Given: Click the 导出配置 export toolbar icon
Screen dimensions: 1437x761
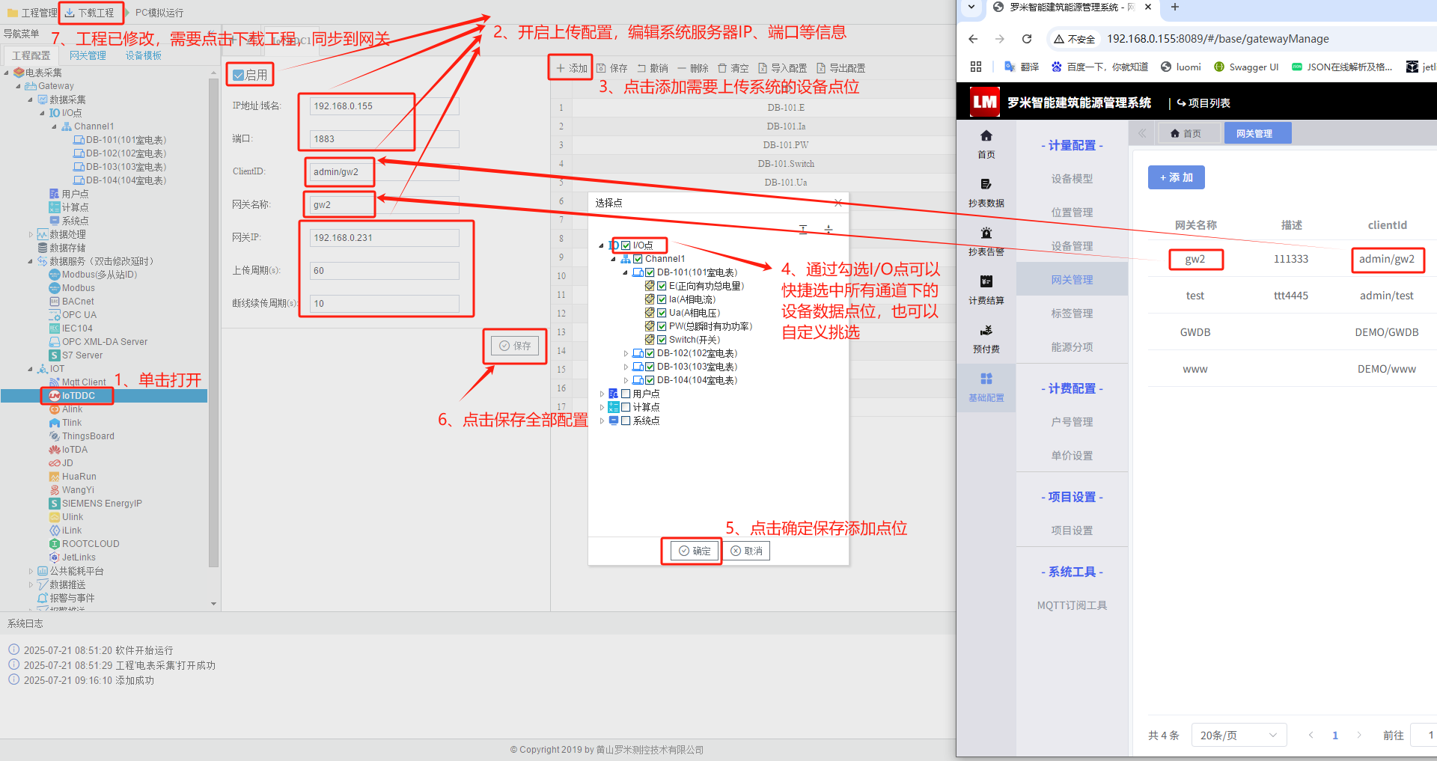Looking at the screenshot, I should [821, 68].
